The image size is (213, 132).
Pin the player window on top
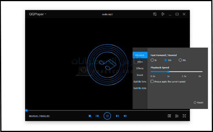click(x=162, y=14)
